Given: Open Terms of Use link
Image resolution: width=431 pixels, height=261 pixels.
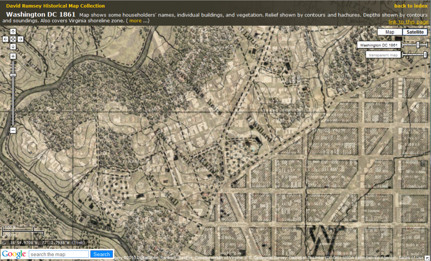Looking at the screenshot, I should coord(411,258).
